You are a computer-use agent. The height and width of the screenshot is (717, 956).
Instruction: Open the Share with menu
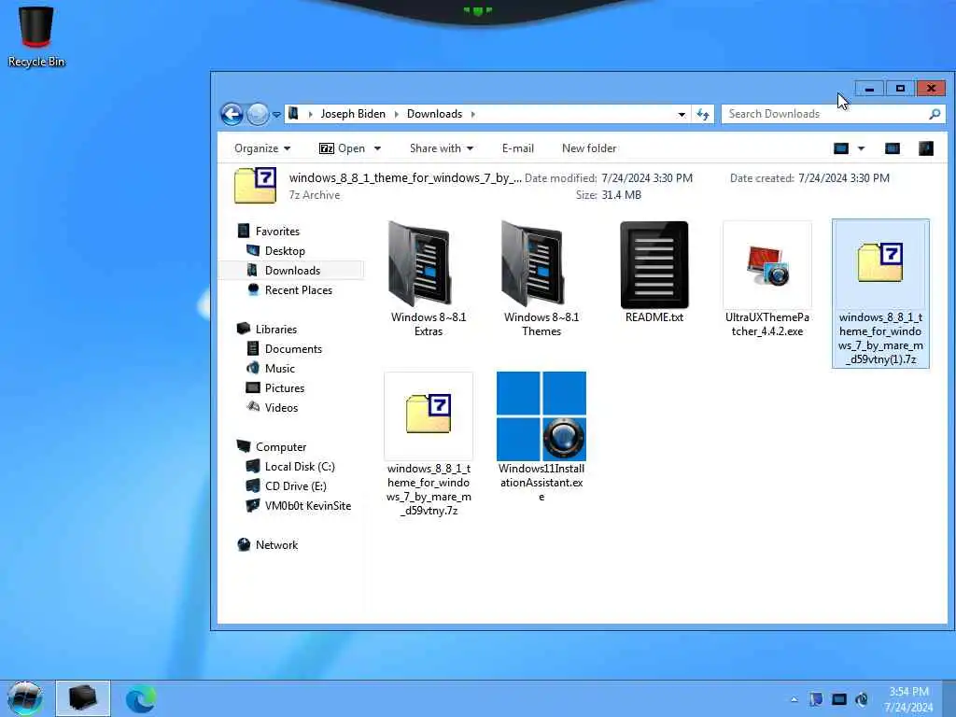tap(442, 148)
